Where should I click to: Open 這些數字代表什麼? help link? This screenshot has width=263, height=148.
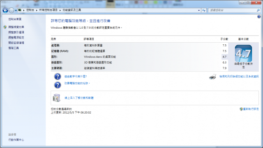point(76,77)
